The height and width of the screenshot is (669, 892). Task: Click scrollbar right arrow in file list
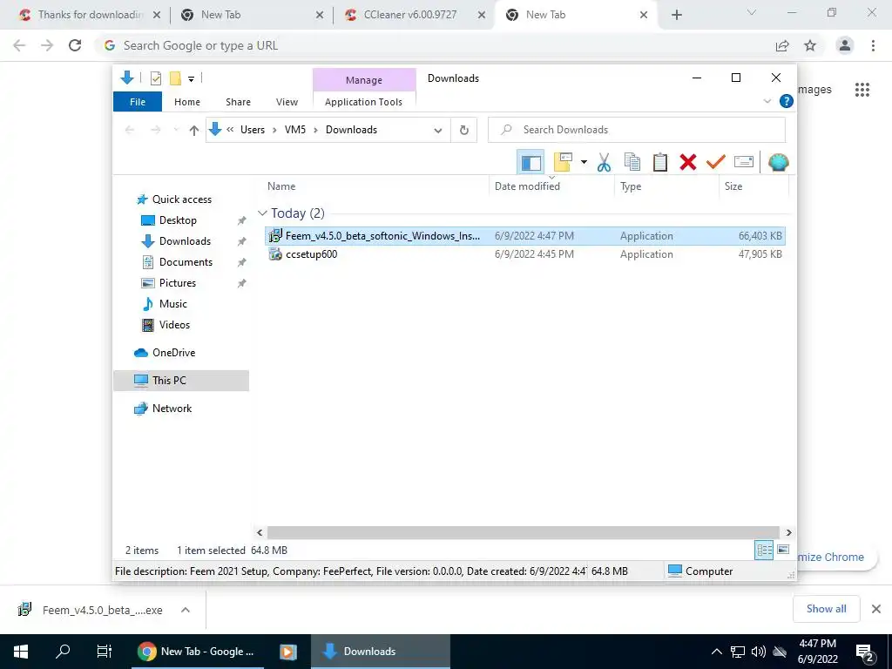[x=788, y=532]
